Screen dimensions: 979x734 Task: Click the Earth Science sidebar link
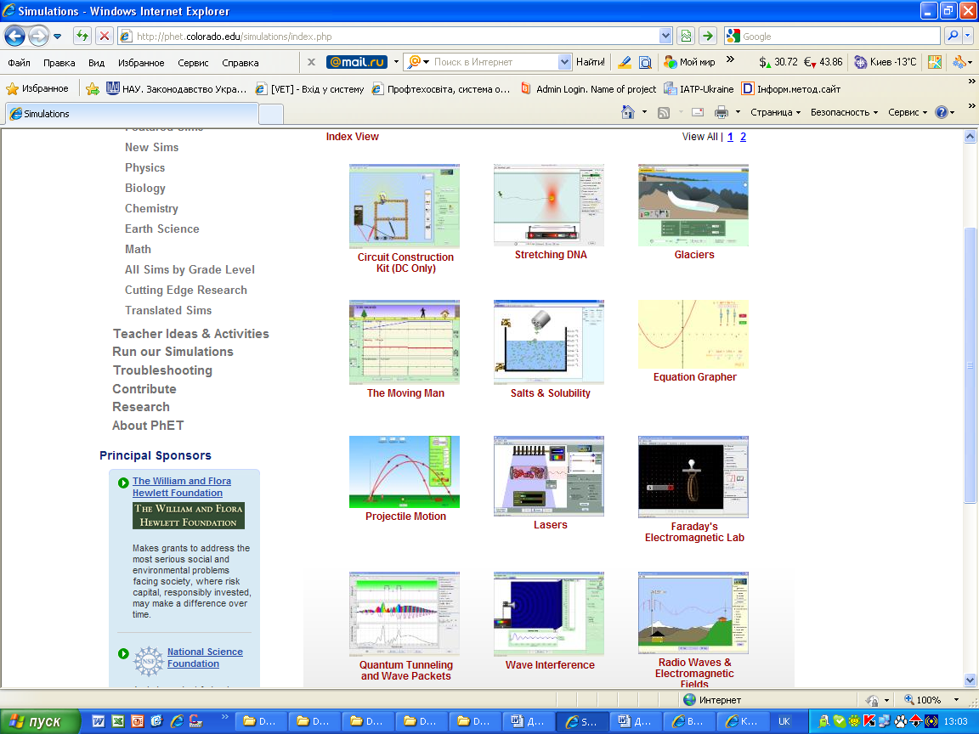[162, 229]
